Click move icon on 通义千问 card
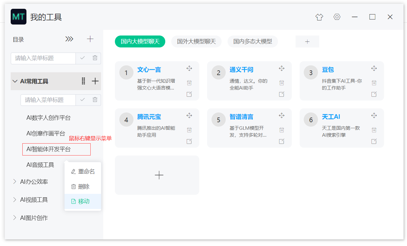Image resolution: width=407 pixels, height=246 pixels. point(282,68)
